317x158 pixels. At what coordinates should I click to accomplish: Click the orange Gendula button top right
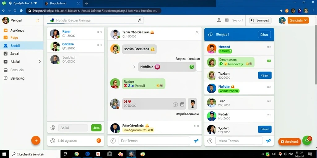[x=298, y=20]
